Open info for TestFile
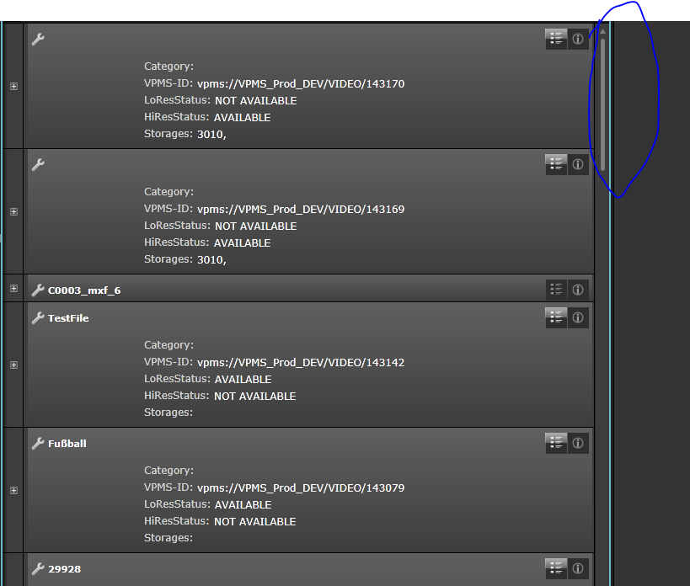This screenshot has height=586, width=690. 578,317
